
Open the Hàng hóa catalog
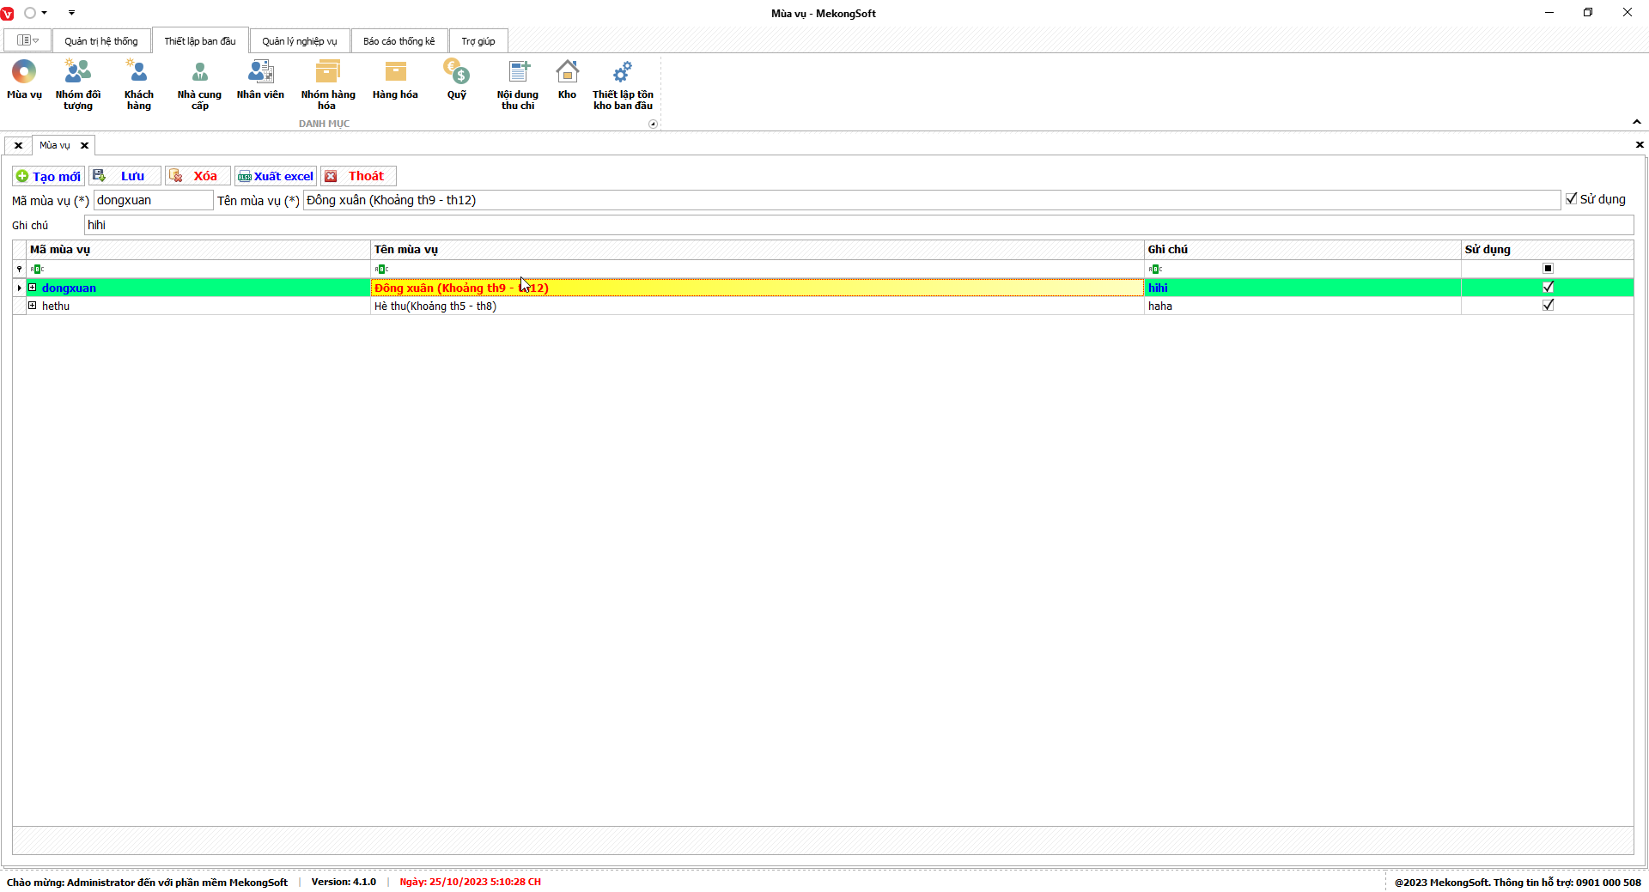coord(395,79)
